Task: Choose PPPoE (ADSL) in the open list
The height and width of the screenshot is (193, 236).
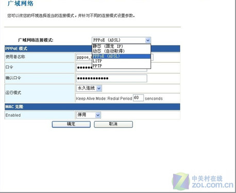Action: point(121,56)
